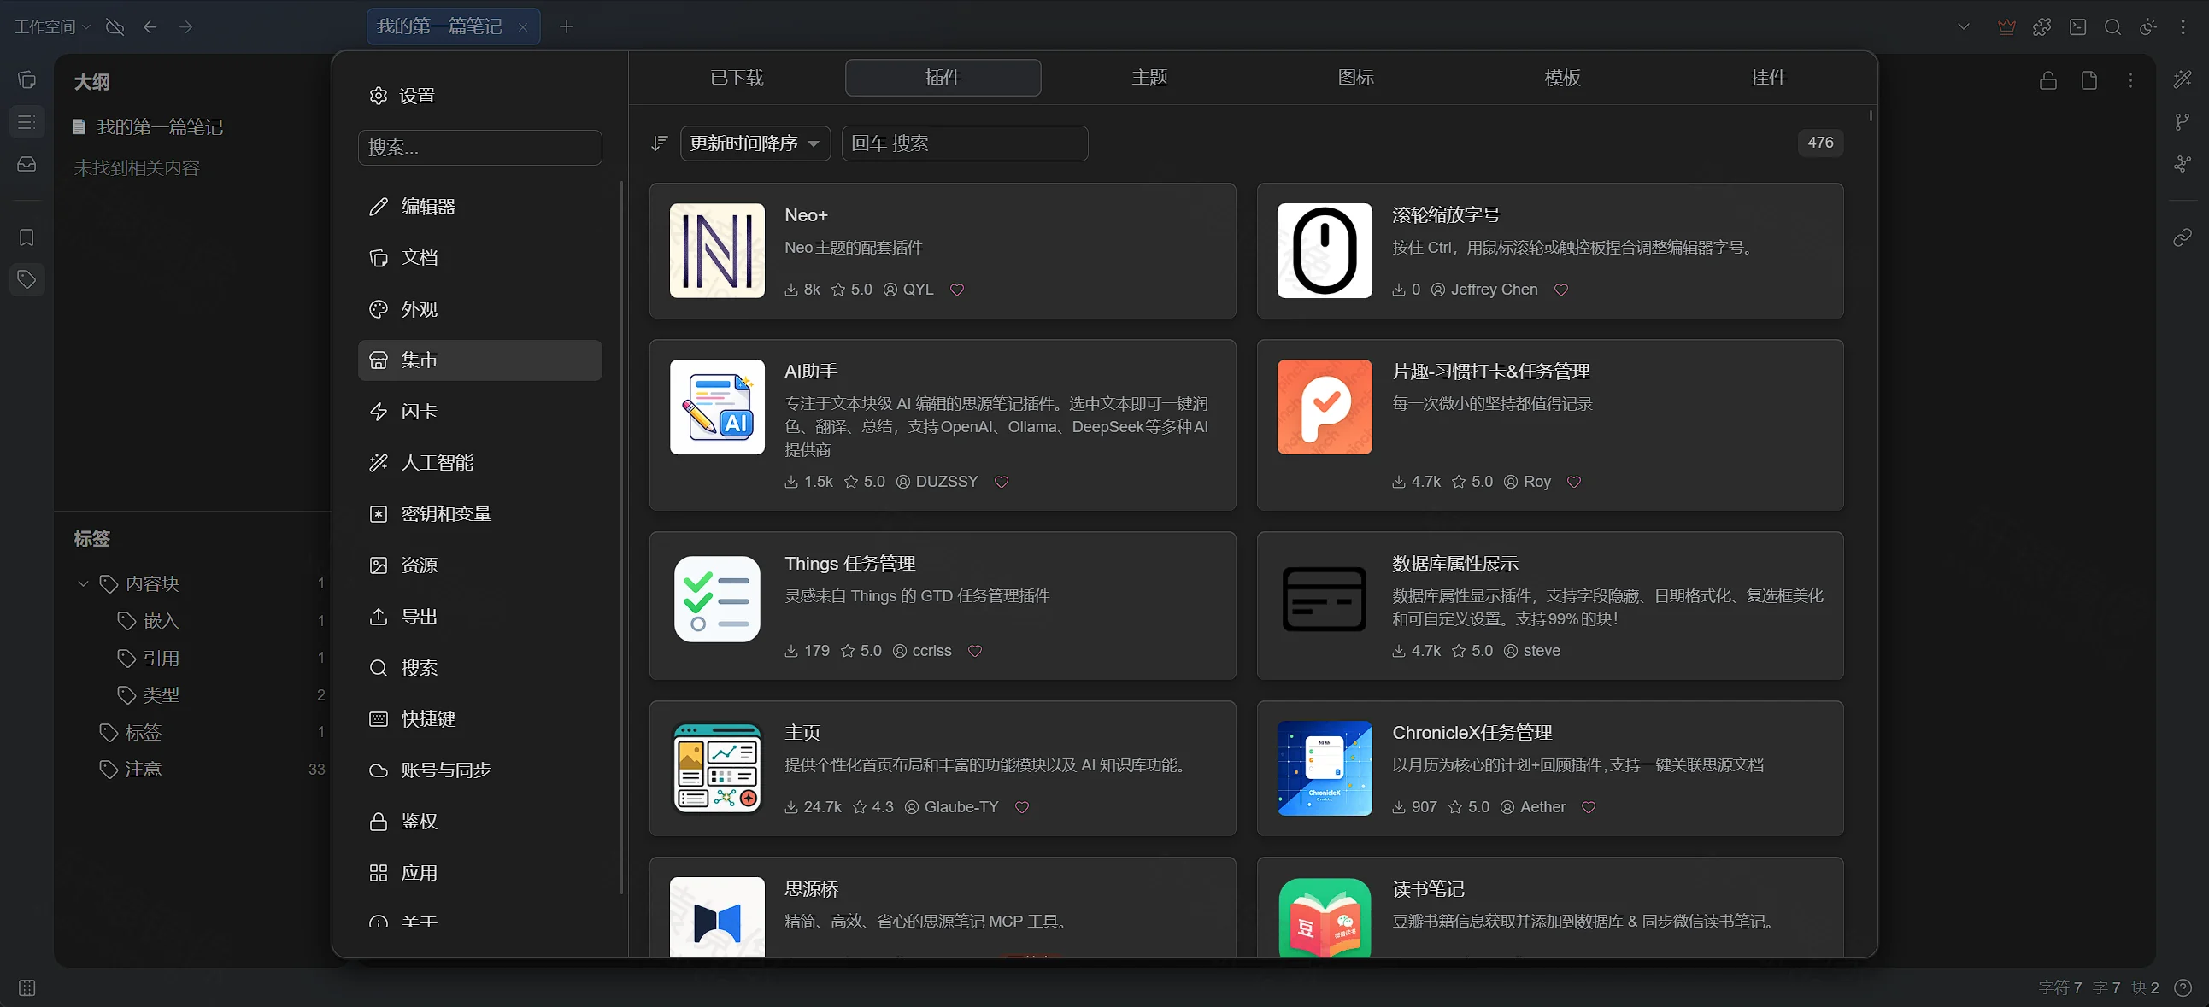The height and width of the screenshot is (1007, 2209).
Task: Open the 更新时间降序 sort dropdown
Action: pyautogui.click(x=755, y=143)
